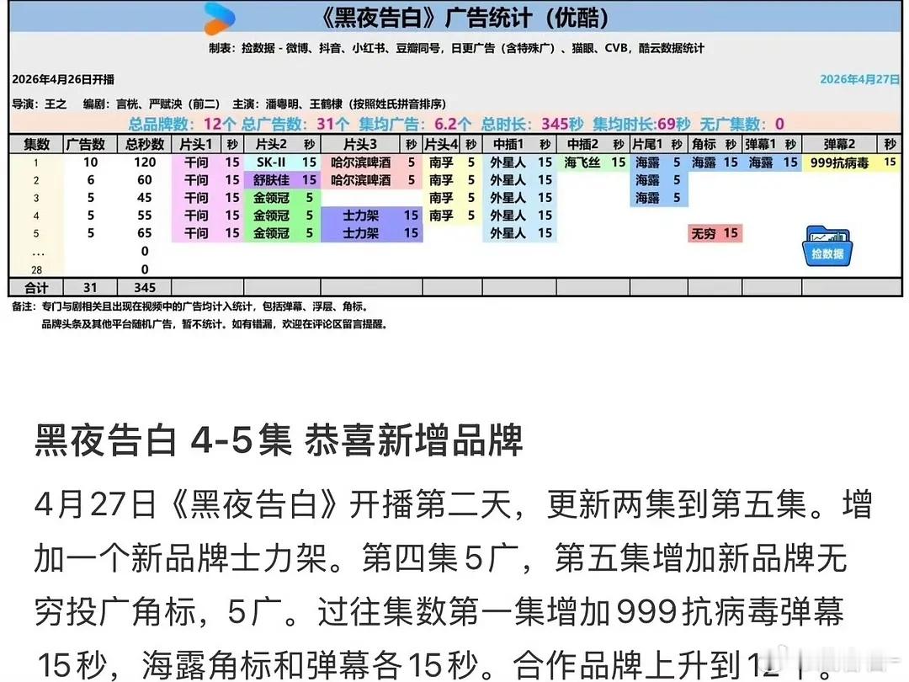Select the episode 28 row label

[36, 269]
